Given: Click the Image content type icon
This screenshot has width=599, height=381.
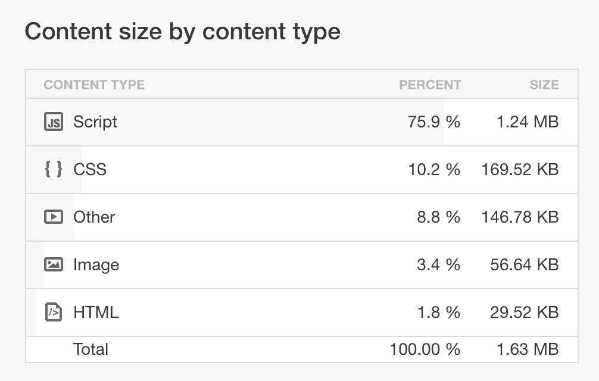Looking at the screenshot, I should 54,264.
